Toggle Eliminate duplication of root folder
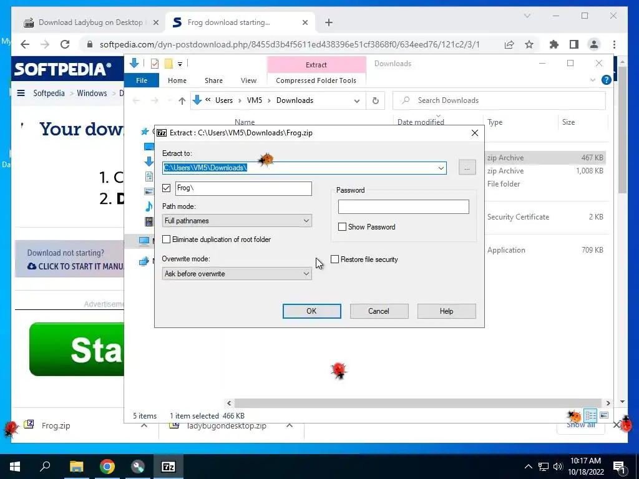This screenshot has width=639, height=479. 166,239
